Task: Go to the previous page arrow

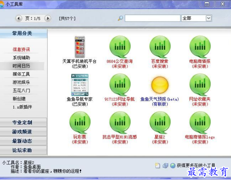Action: 19,18
